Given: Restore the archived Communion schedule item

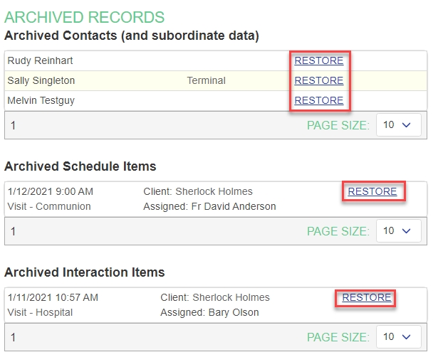Looking at the screenshot, I should [x=372, y=191].
